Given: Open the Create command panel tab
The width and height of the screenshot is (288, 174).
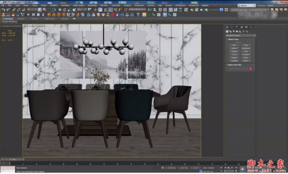Looking at the screenshot, I should point(227,27).
